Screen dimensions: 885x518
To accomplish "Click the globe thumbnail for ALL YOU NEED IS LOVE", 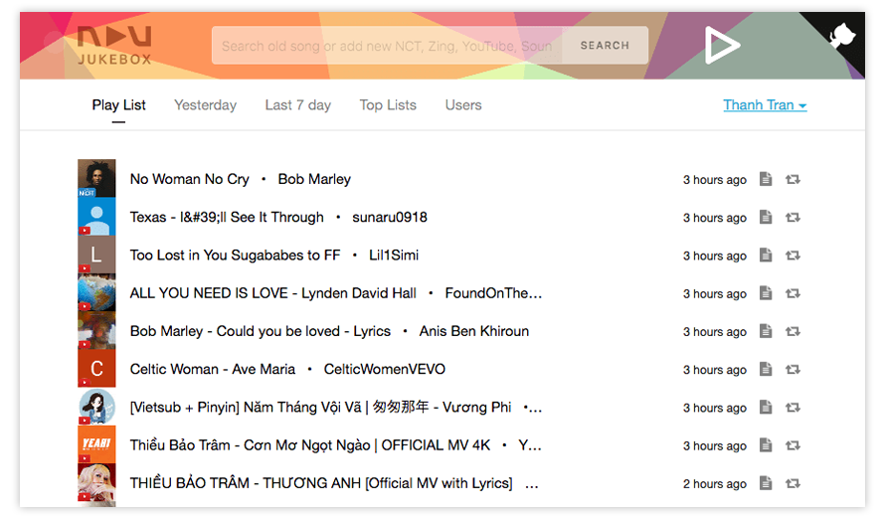I will (96, 293).
